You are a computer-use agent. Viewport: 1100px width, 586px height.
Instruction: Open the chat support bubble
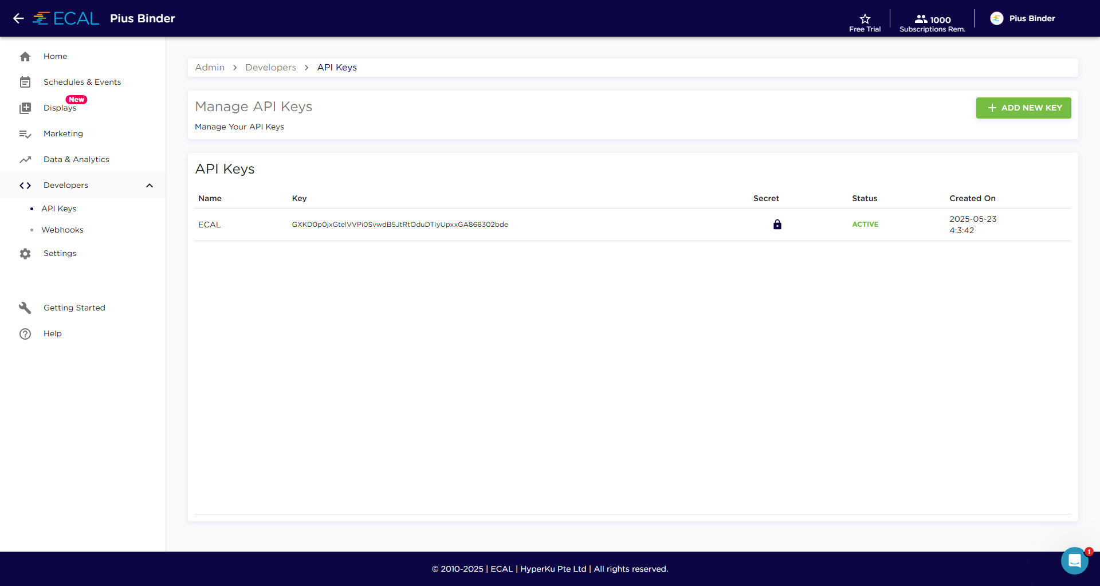click(x=1074, y=561)
